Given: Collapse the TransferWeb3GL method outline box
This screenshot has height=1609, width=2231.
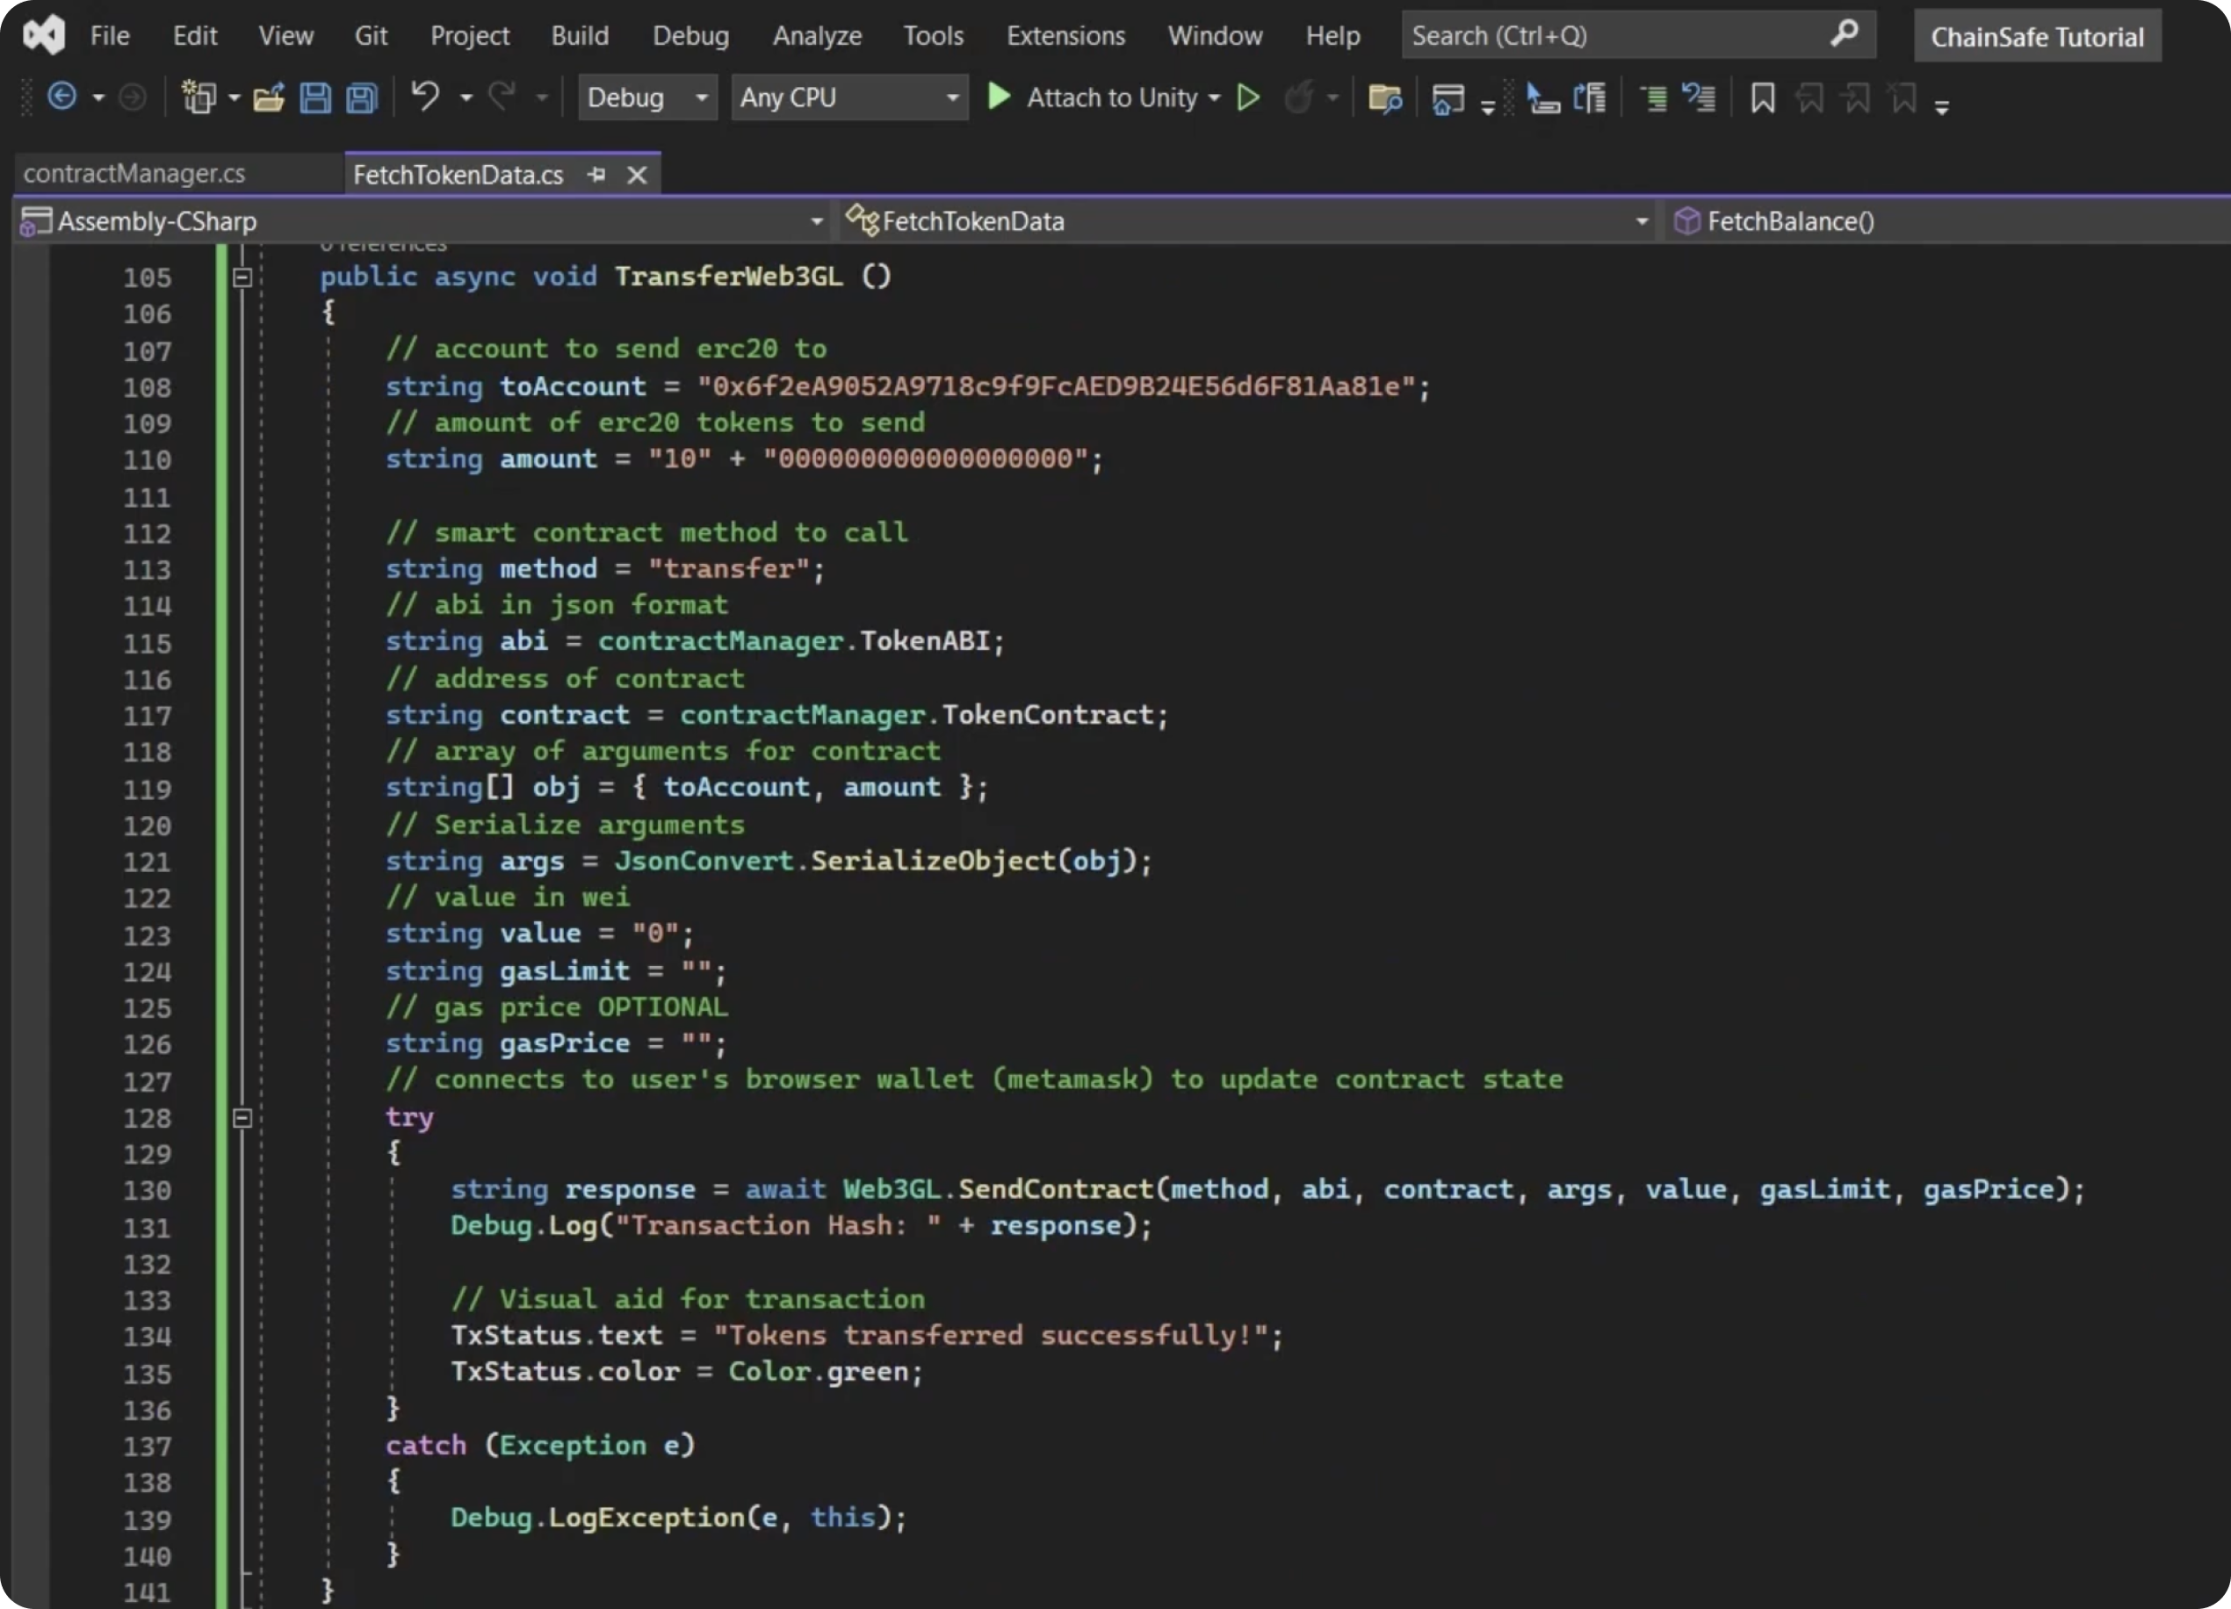Looking at the screenshot, I should point(242,278).
